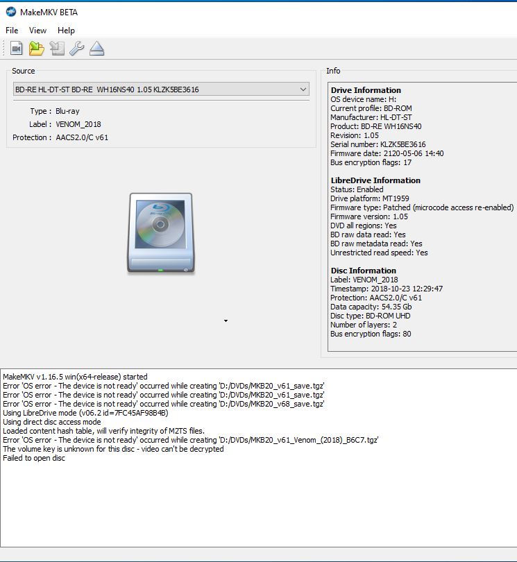Click the 'DVD all regions: Yes' line
517x562 pixels.
point(363,225)
